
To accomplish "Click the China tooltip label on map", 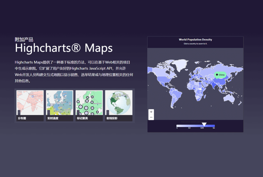I will pos(220,75).
